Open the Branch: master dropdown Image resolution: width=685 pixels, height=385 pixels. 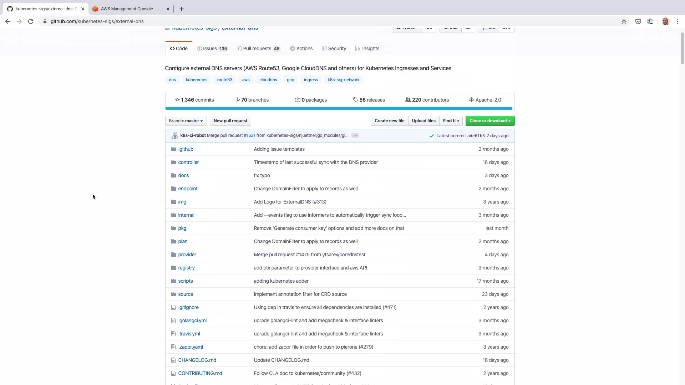[186, 121]
